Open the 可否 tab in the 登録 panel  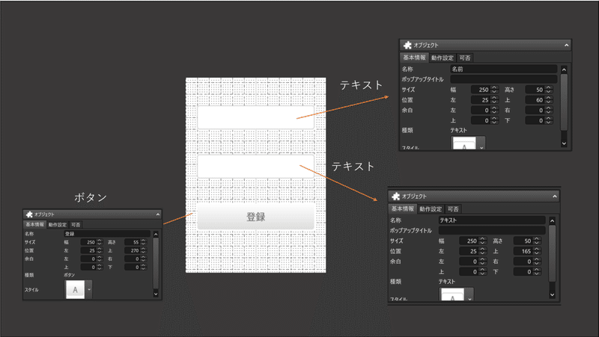(76, 224)
